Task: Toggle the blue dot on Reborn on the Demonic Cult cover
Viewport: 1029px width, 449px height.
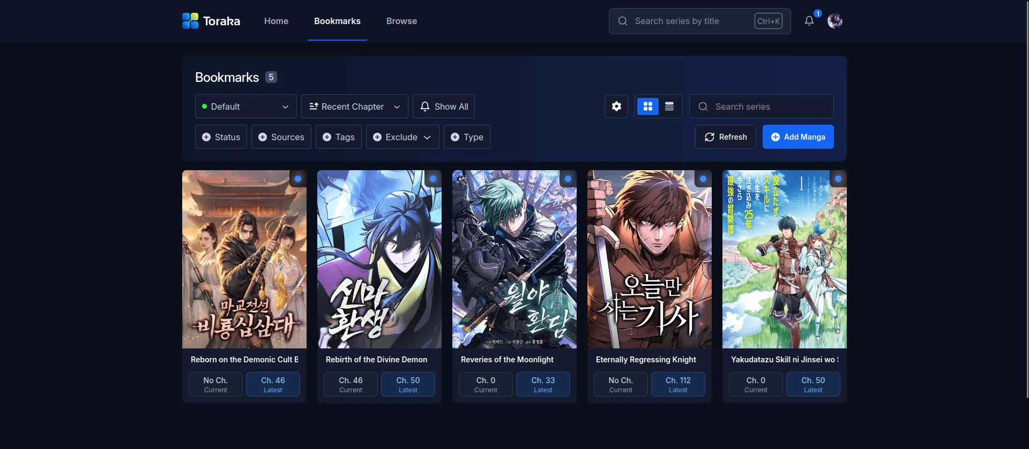Action: pos(298,179)
